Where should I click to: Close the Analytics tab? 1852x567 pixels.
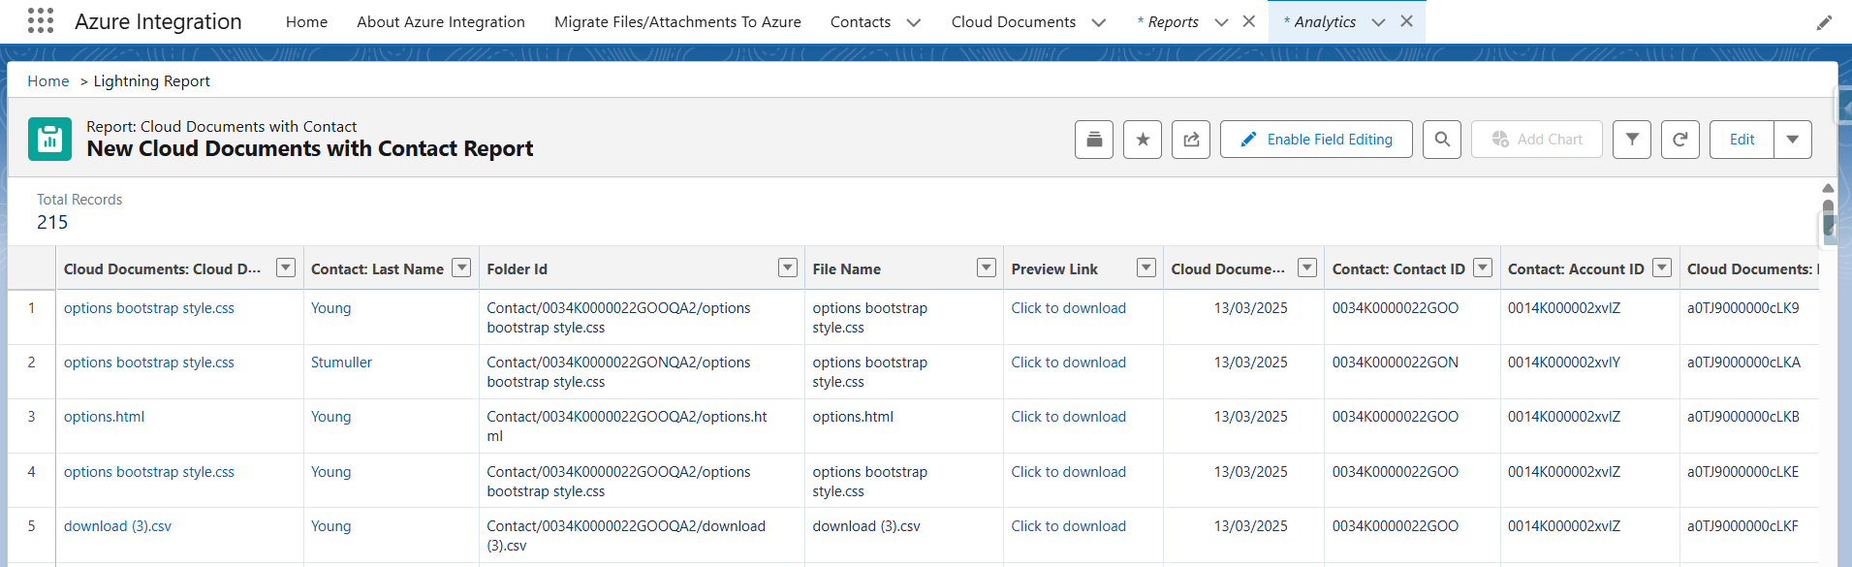(1406, 21)
